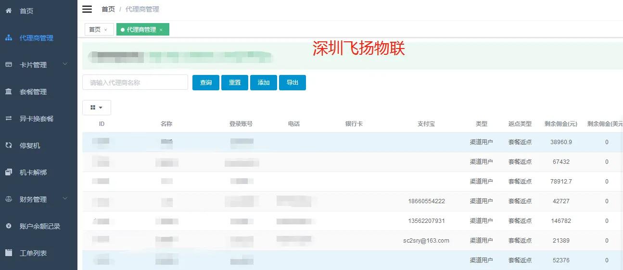The image size is (623, 270).
Task: Click the 登录账号 column header
Action: (241, 124)
